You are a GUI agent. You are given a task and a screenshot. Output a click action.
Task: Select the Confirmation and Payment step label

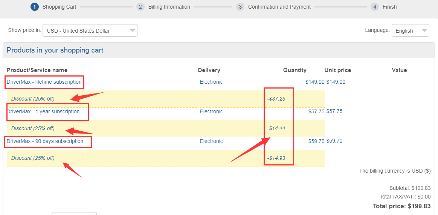279,7
